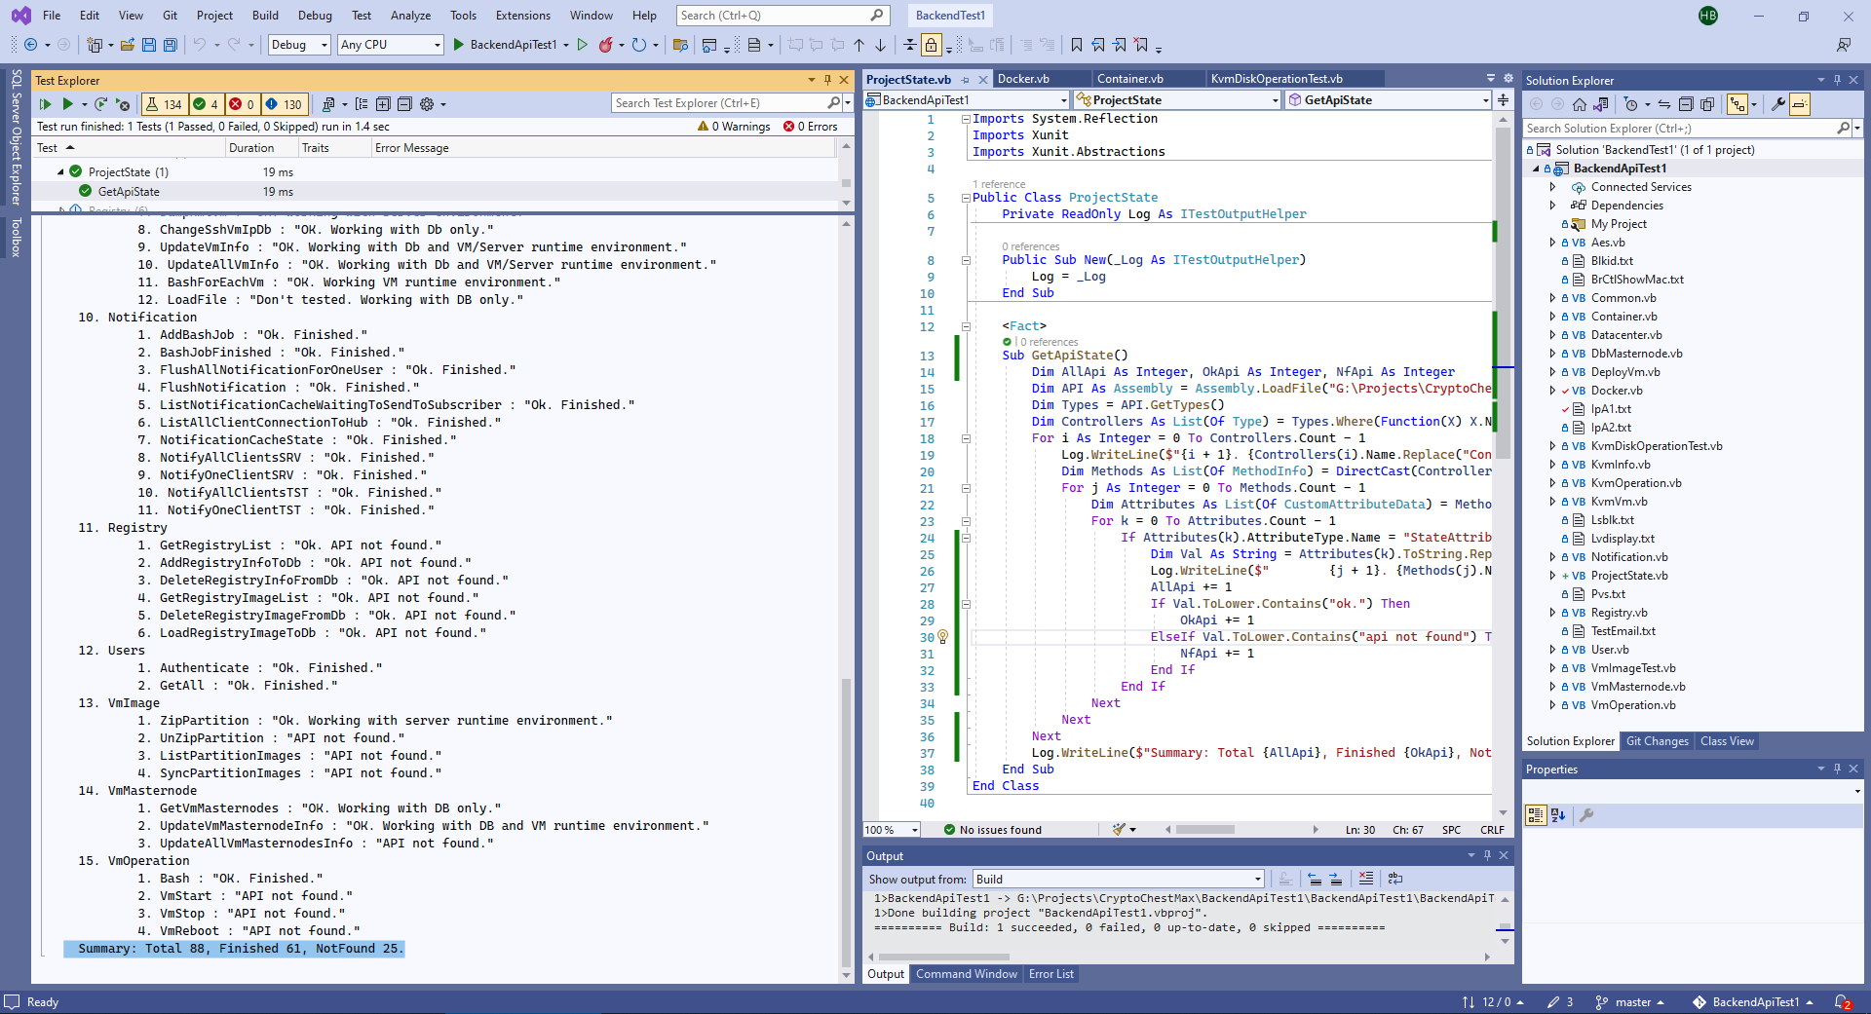Click the Search Solution Explorer field
The image size is (1871, 1014).
coord(1678,129)
